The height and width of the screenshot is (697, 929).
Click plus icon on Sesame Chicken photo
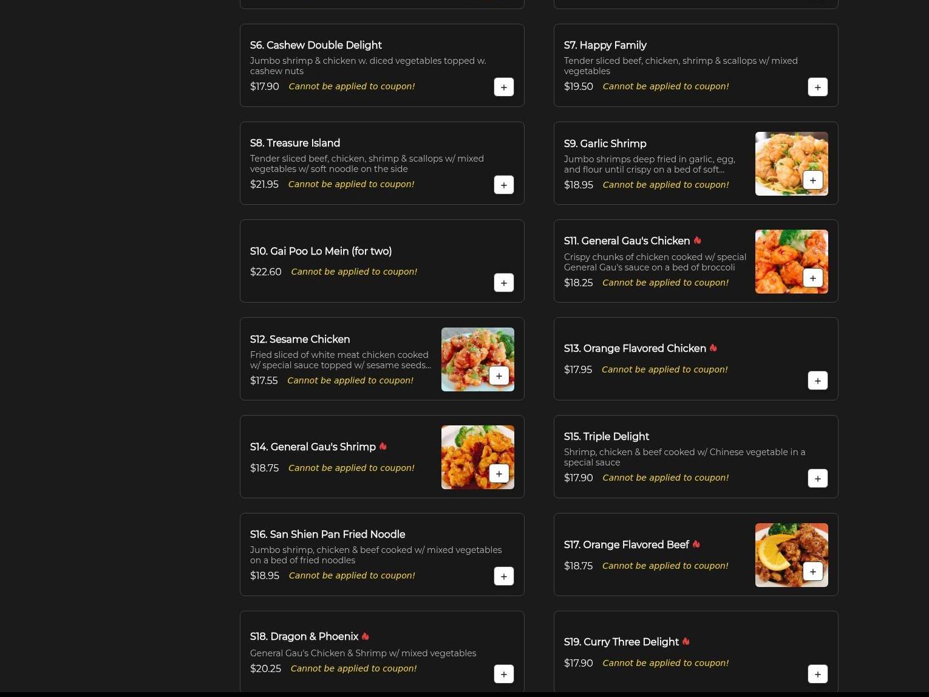coord(499,376)
